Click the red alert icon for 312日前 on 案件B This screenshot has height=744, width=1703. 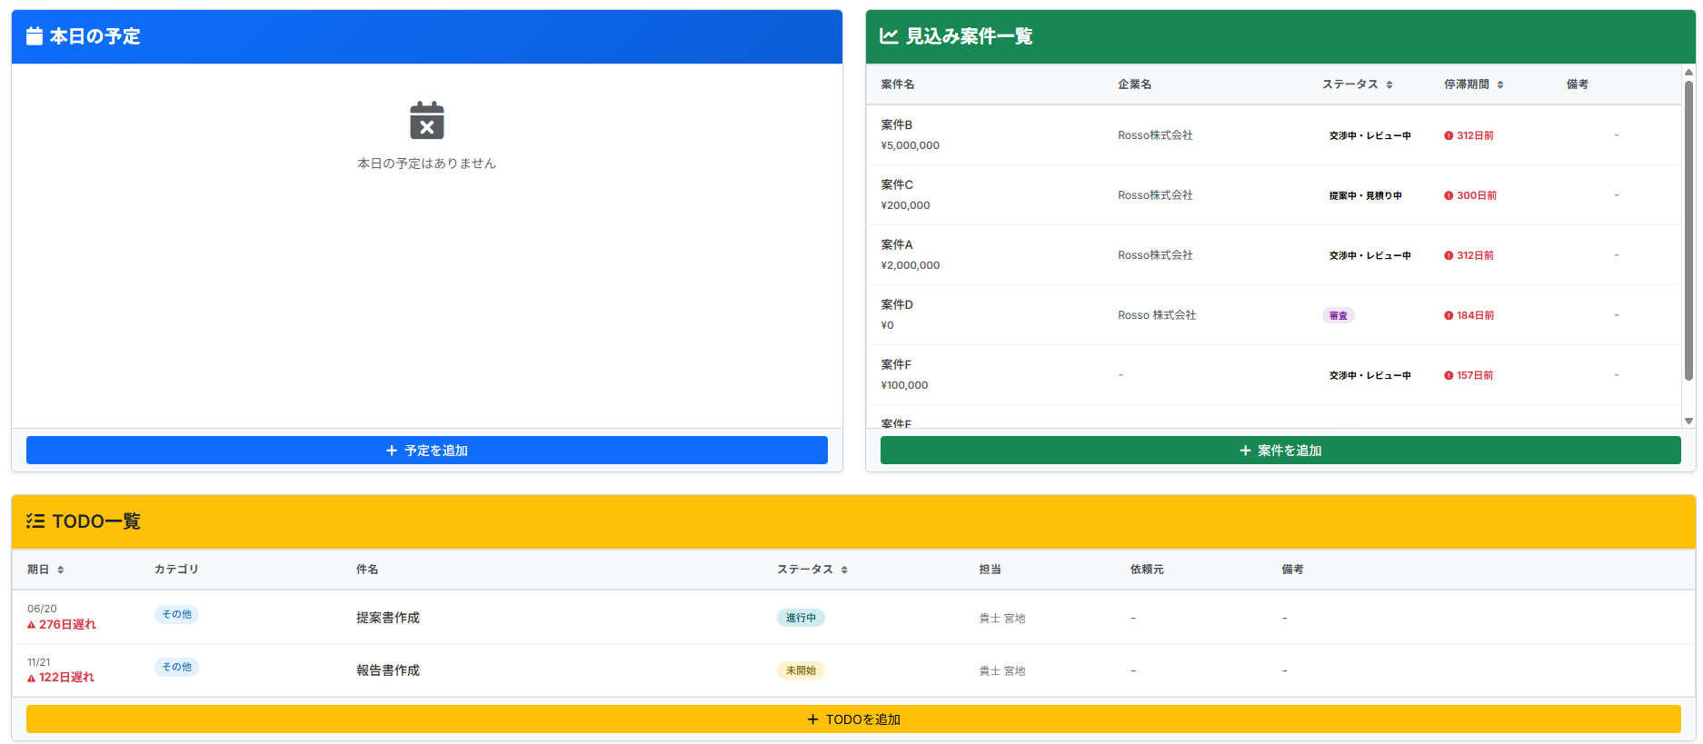(1449, 135)
